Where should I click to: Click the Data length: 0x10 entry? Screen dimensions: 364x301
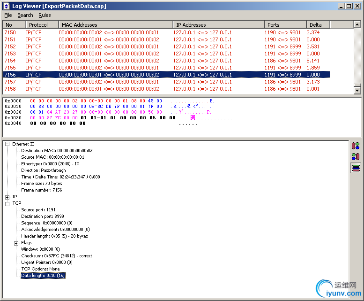point(43,276)
